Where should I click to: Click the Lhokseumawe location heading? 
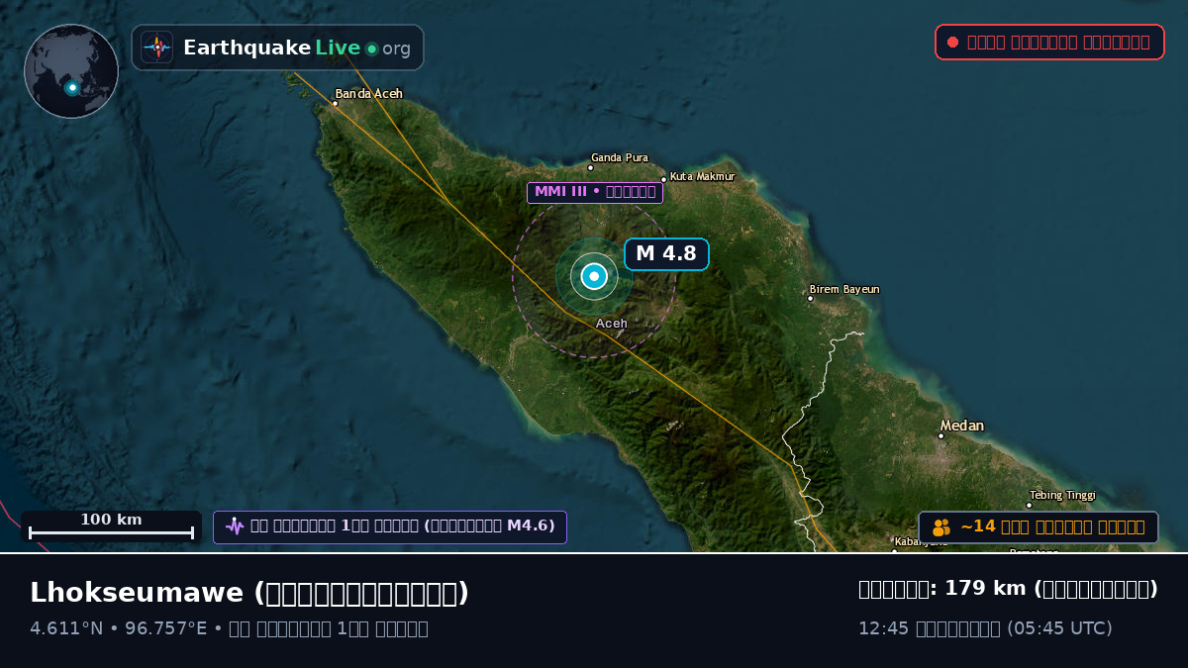point(249,593)
